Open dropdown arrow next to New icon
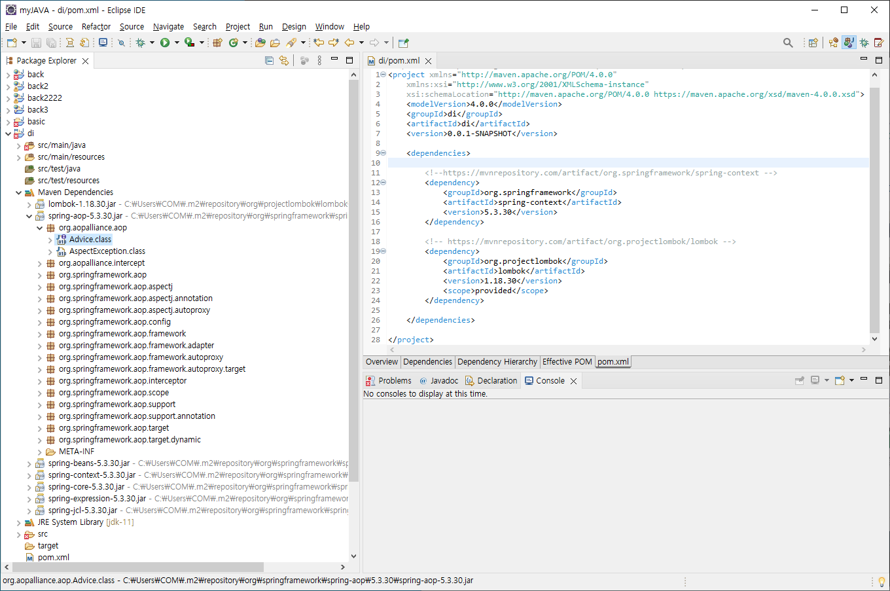Screen dimensions: 890x591 24,43
